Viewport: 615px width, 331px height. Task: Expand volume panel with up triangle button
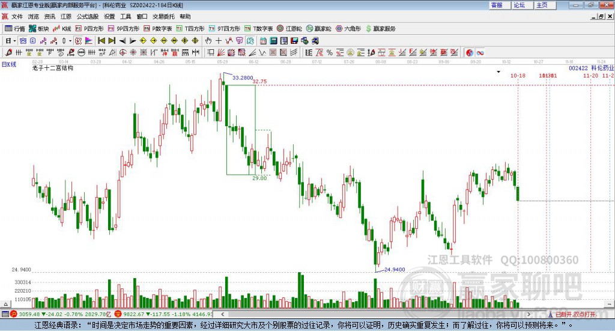click(5, 304)
